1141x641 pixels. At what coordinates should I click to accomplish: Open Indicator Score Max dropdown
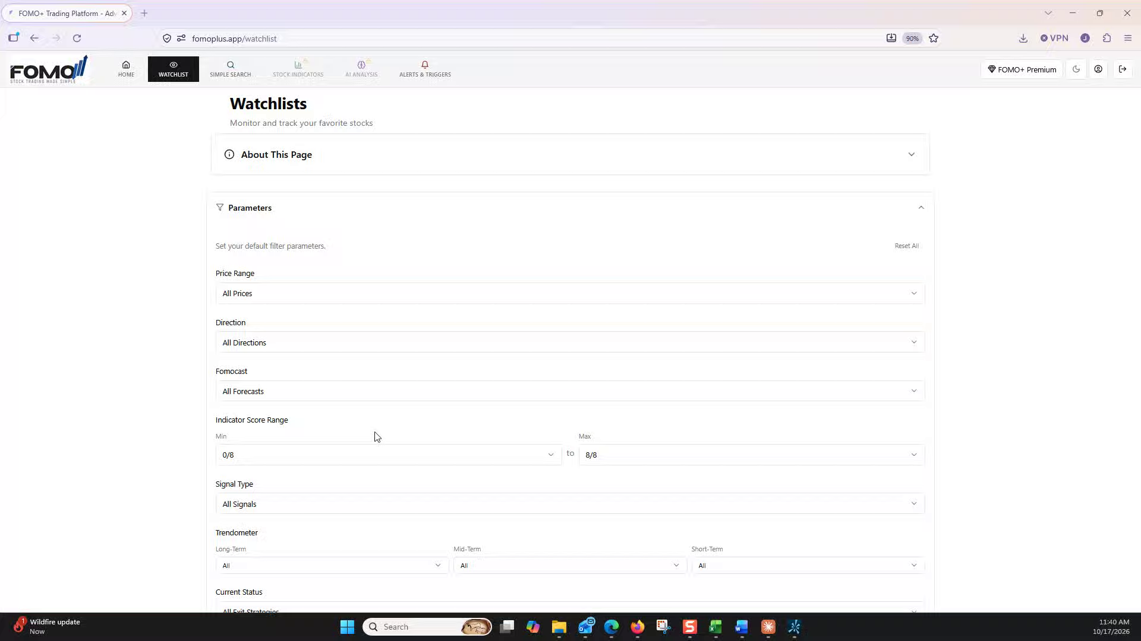click(x=751, y=455)
